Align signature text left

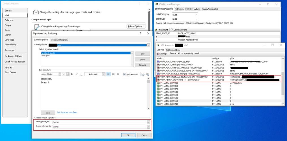[108, 74]
